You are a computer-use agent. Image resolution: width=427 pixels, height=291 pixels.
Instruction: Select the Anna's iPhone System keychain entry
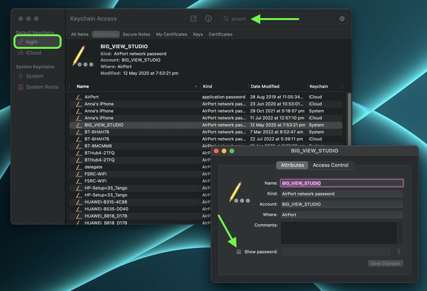coord(99,111)
